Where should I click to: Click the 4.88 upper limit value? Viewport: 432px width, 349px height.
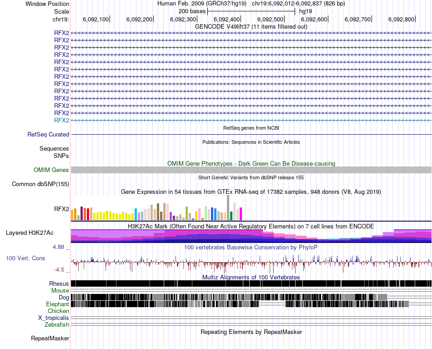(x=58, y=247)
